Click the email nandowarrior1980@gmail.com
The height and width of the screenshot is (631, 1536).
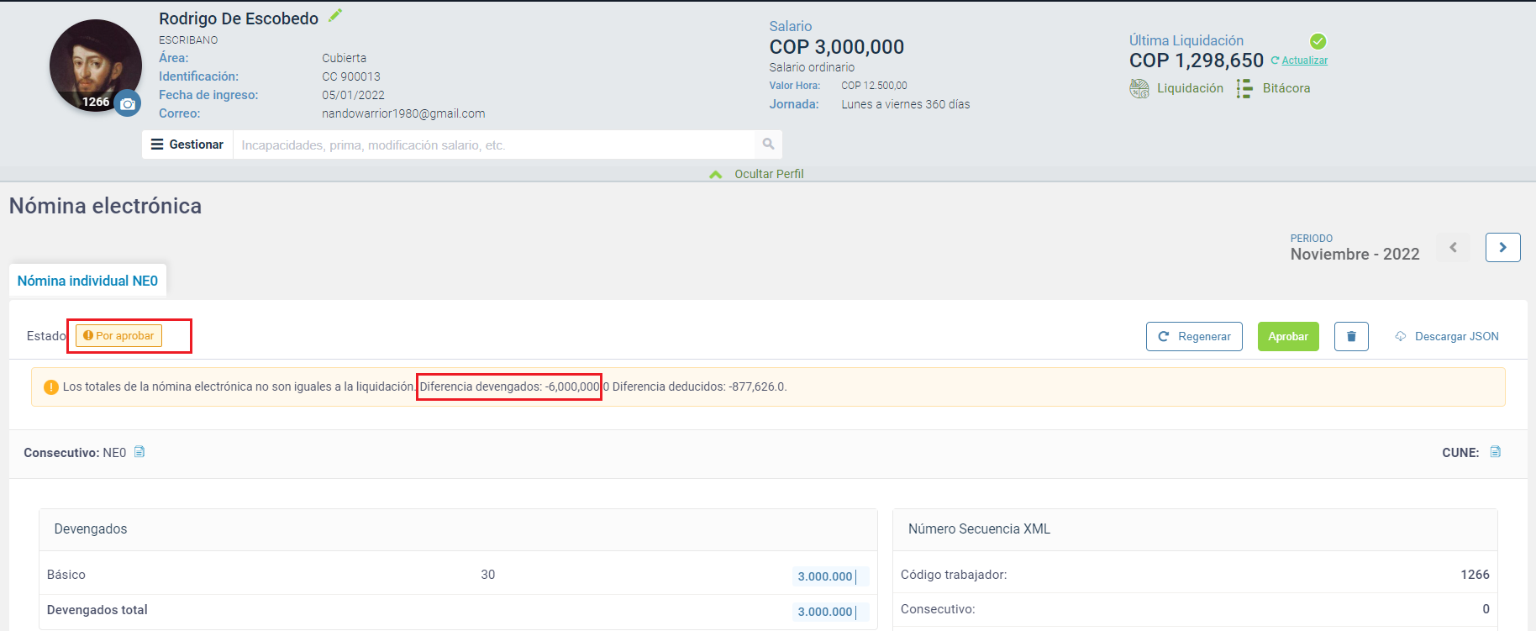tap(403, 113)
